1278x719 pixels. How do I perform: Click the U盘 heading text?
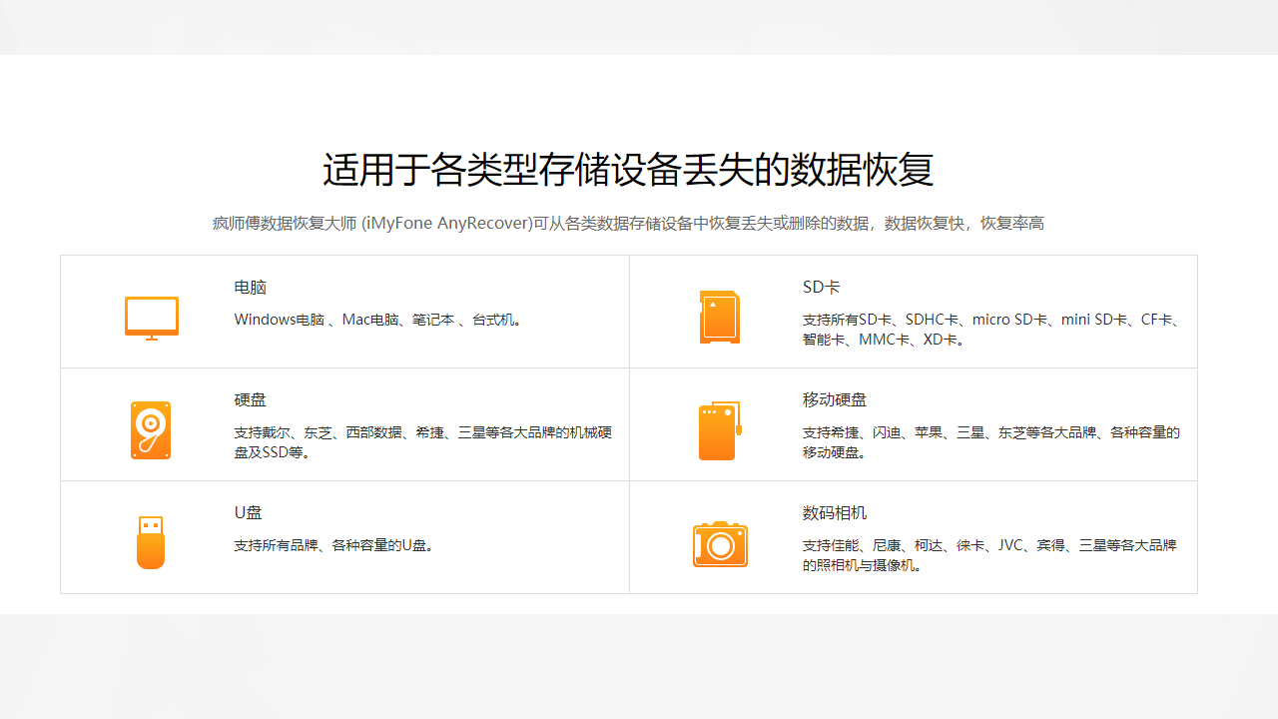tap(248, 512)
